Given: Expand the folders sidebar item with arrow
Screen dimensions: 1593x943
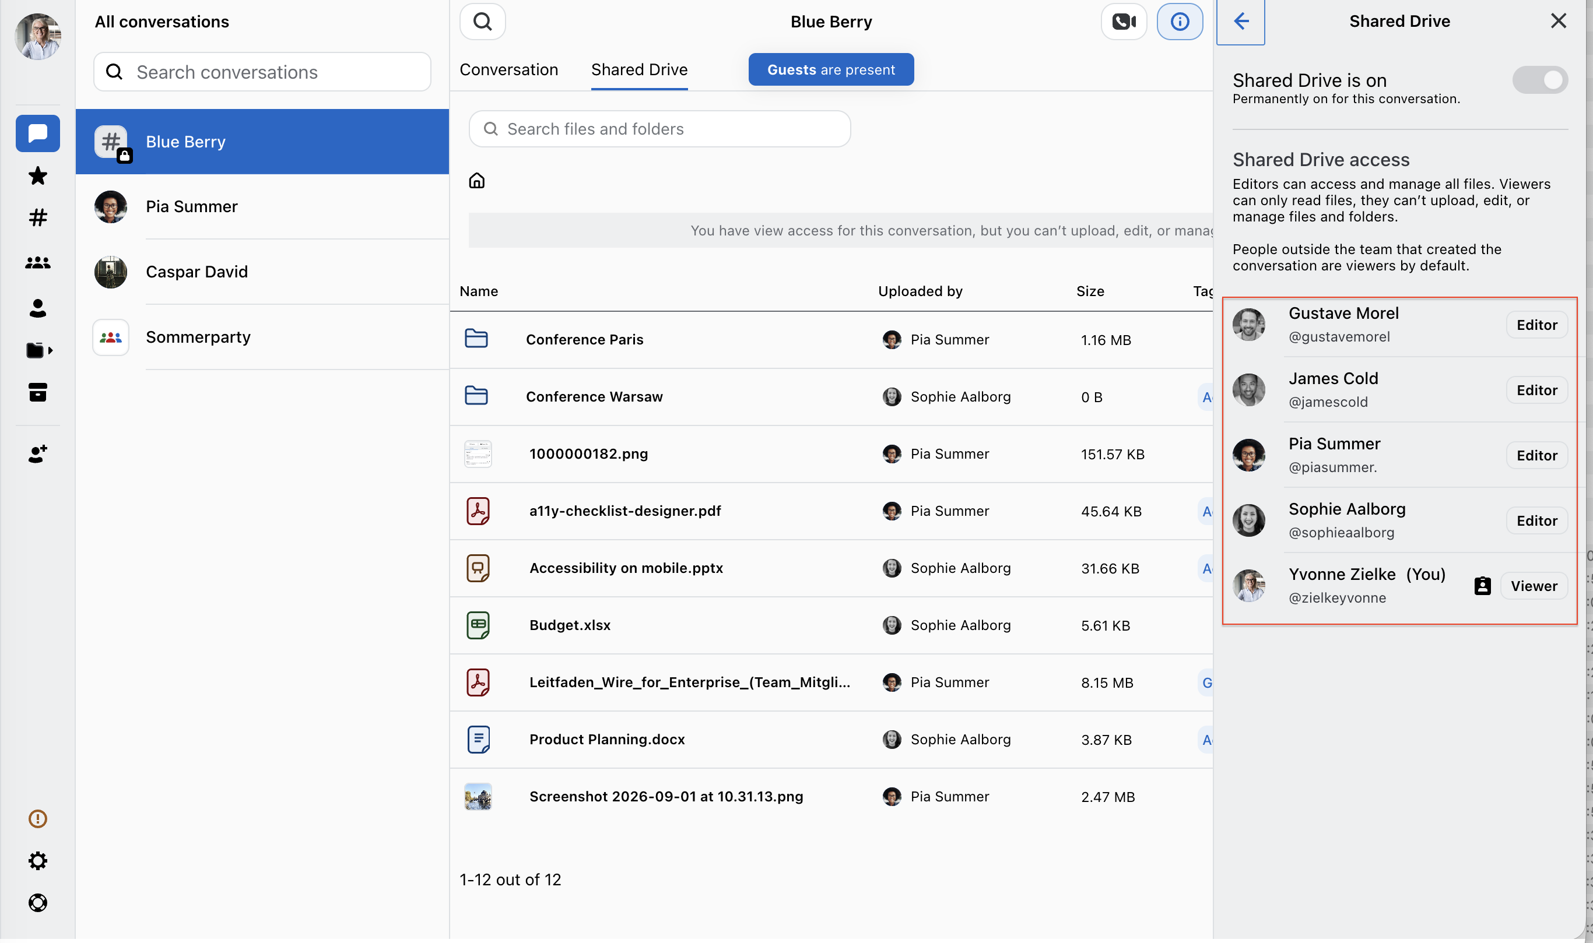Looking at the screenshot, I should 39,350.
